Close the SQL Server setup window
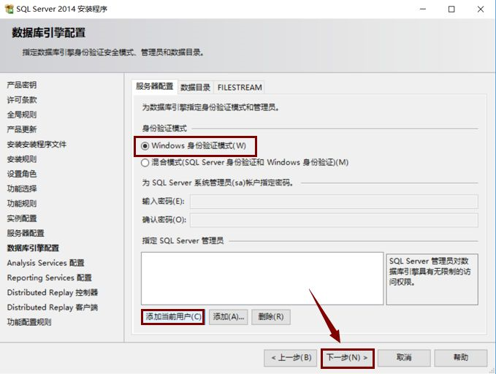This screenshot has height=374, width=496. (481, 9)
